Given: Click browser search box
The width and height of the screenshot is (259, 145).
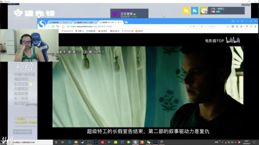Looking at the screenshot, I should pyautogui.click(x=214, y=27).
